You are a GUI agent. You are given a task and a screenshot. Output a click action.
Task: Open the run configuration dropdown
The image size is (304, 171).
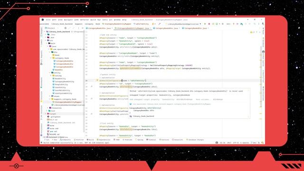click(183, 24)
